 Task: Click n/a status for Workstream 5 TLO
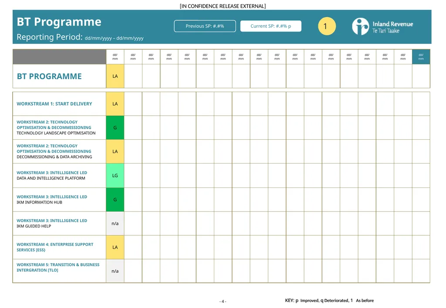coord(115,271)
